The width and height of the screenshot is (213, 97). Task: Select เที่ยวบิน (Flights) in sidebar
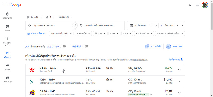7,54
